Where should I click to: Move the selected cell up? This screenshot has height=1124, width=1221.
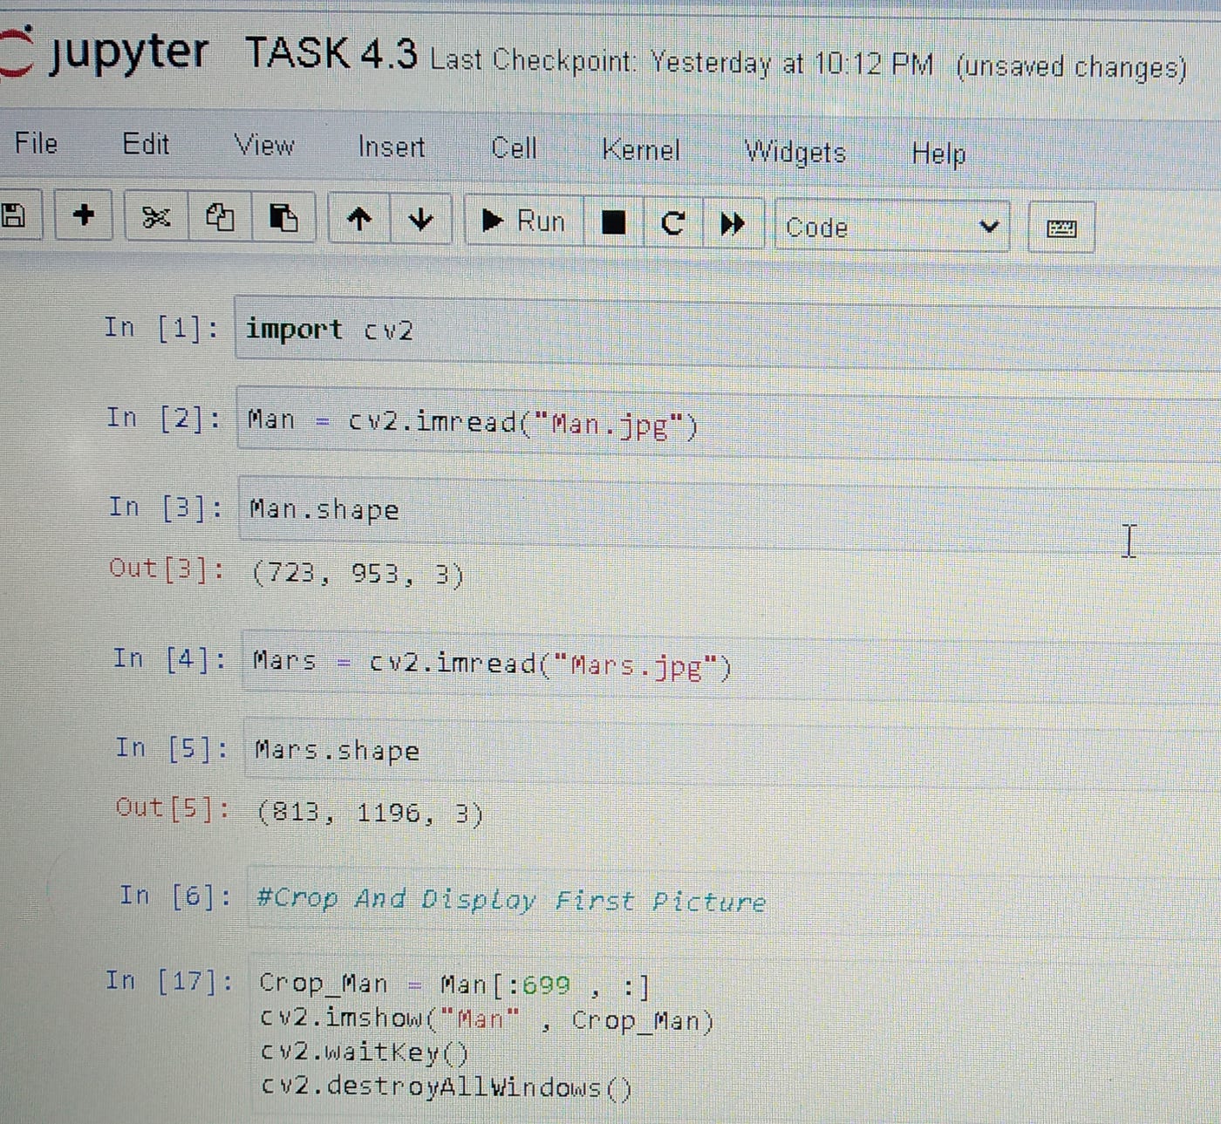(358, 221)
